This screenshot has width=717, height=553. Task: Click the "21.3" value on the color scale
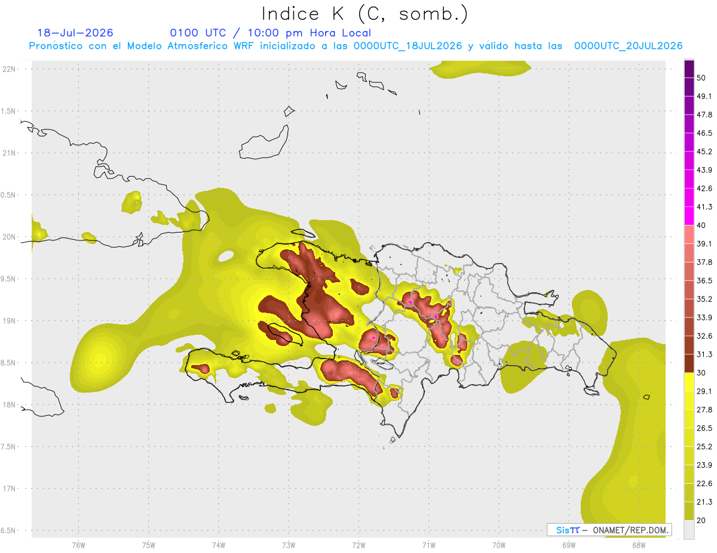(704, 502)
